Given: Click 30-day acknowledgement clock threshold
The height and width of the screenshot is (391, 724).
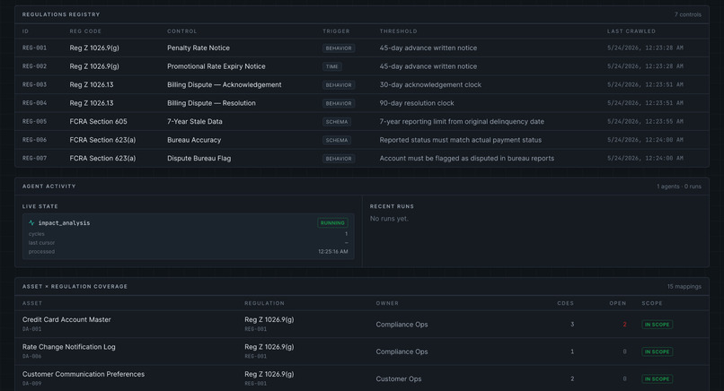Looking at the screenshot, I should click(x=430, y=85).
